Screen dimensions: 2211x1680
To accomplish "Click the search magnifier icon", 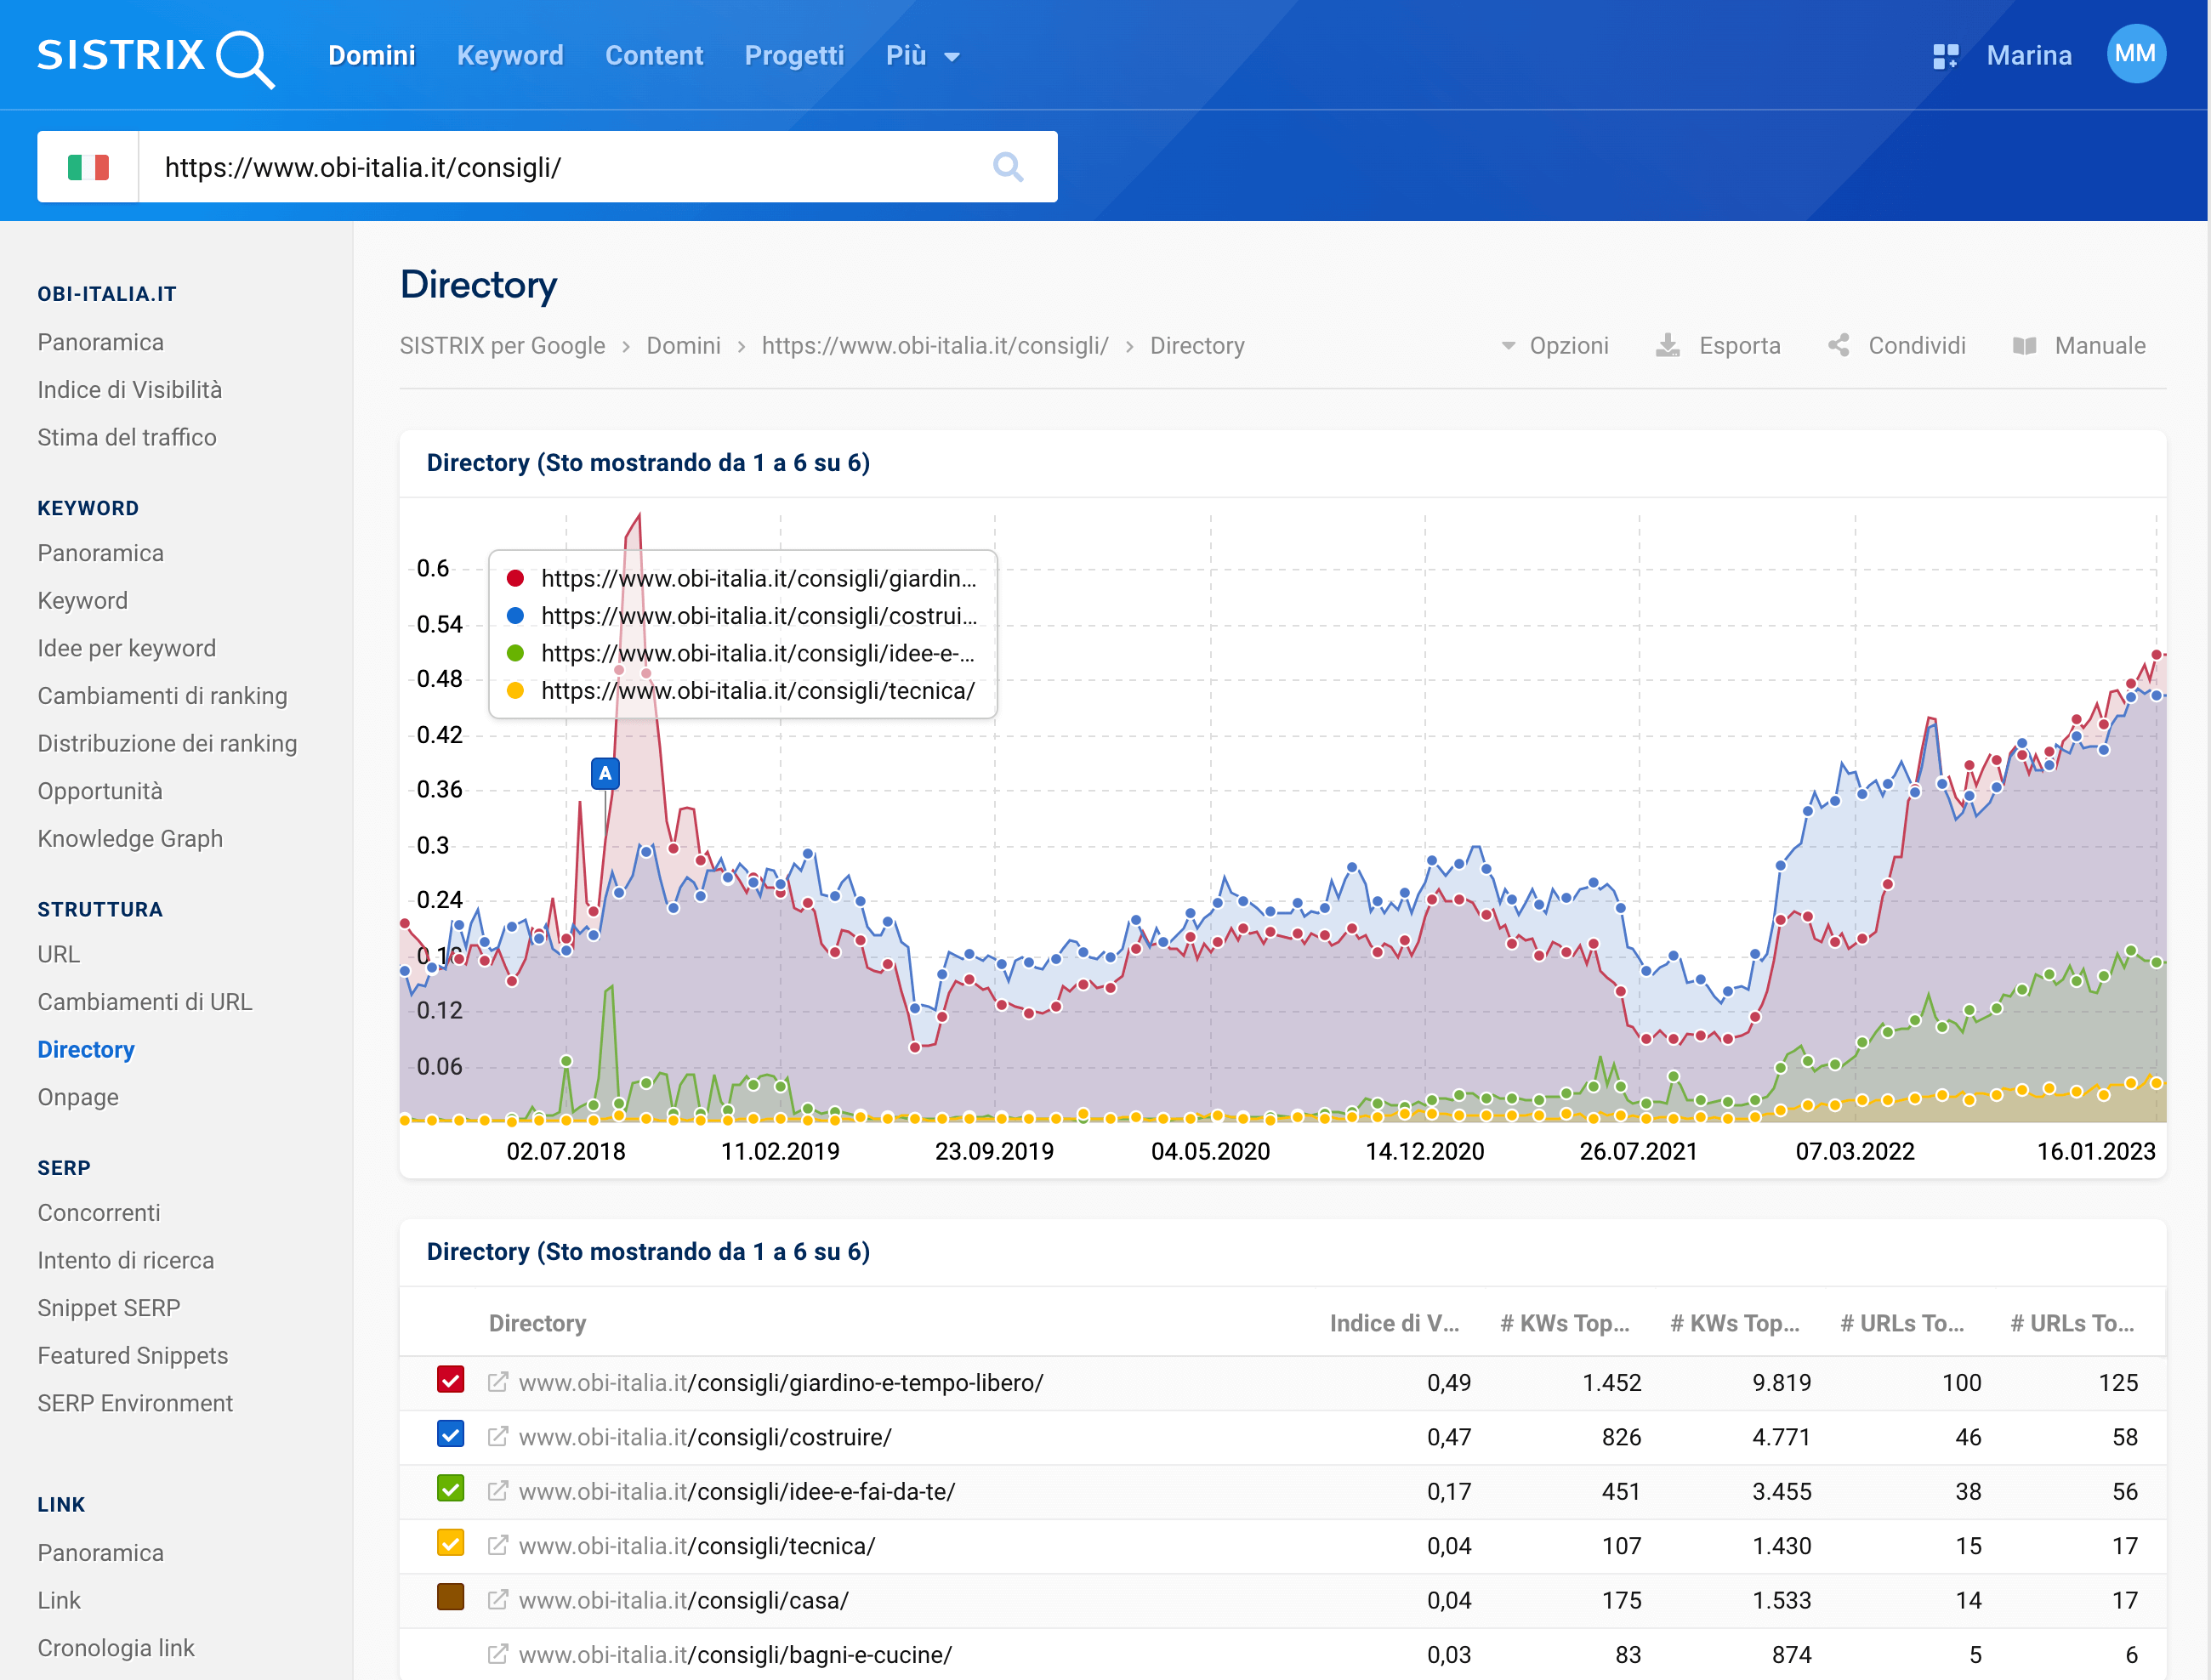I will (x=1008, y=167).
